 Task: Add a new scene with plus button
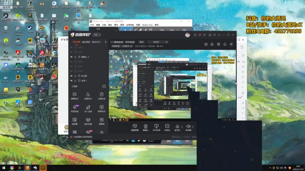pos(106,42)
